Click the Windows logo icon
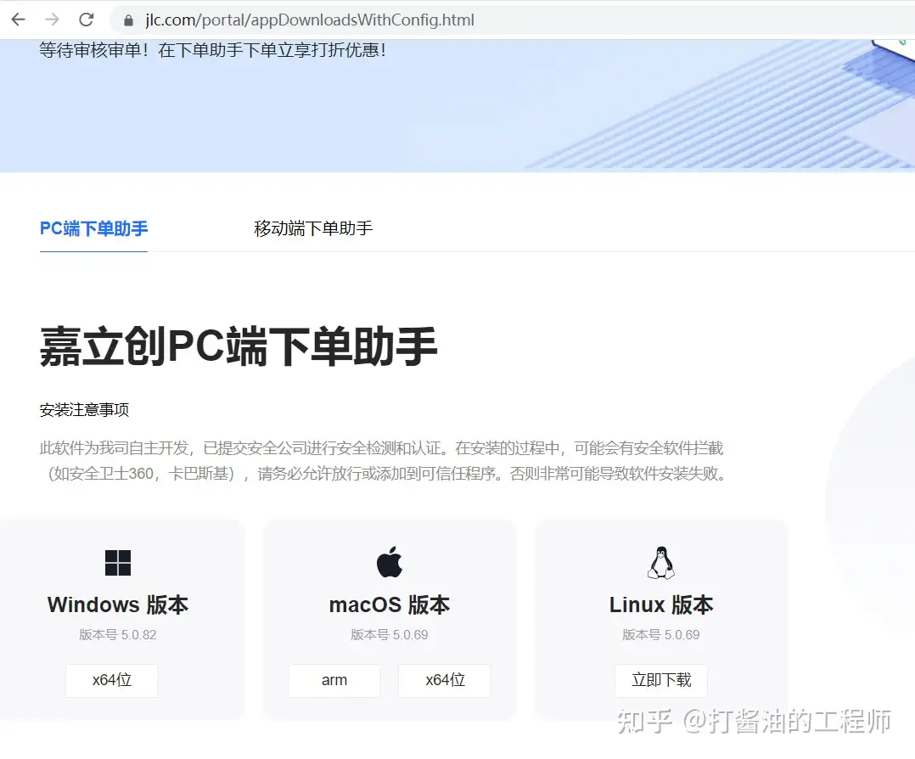 117,561
